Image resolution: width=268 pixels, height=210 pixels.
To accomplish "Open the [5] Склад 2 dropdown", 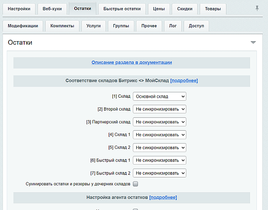I will (x=159, y=148).
